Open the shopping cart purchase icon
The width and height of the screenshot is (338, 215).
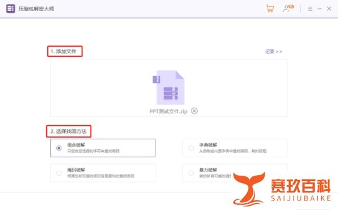click(270, 8)
